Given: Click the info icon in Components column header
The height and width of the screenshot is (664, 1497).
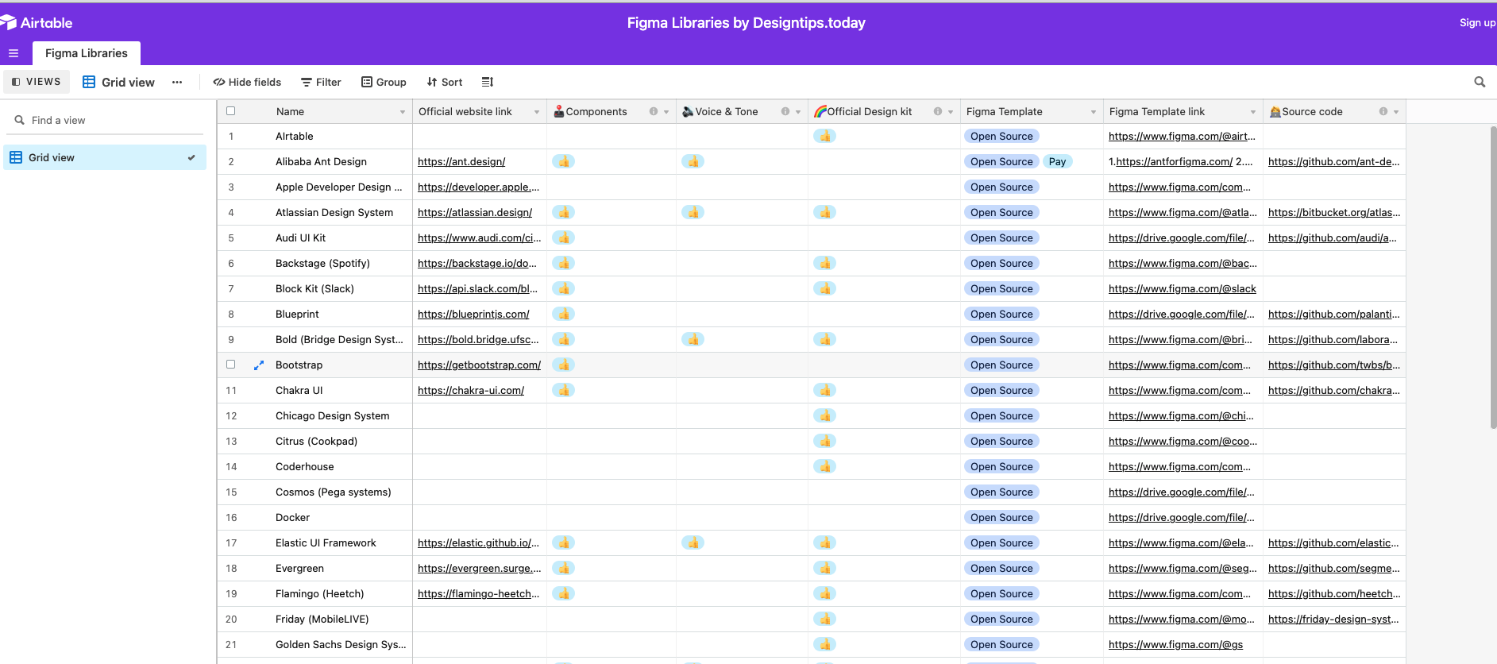Looking at the screenshot, I should (654, 111).
